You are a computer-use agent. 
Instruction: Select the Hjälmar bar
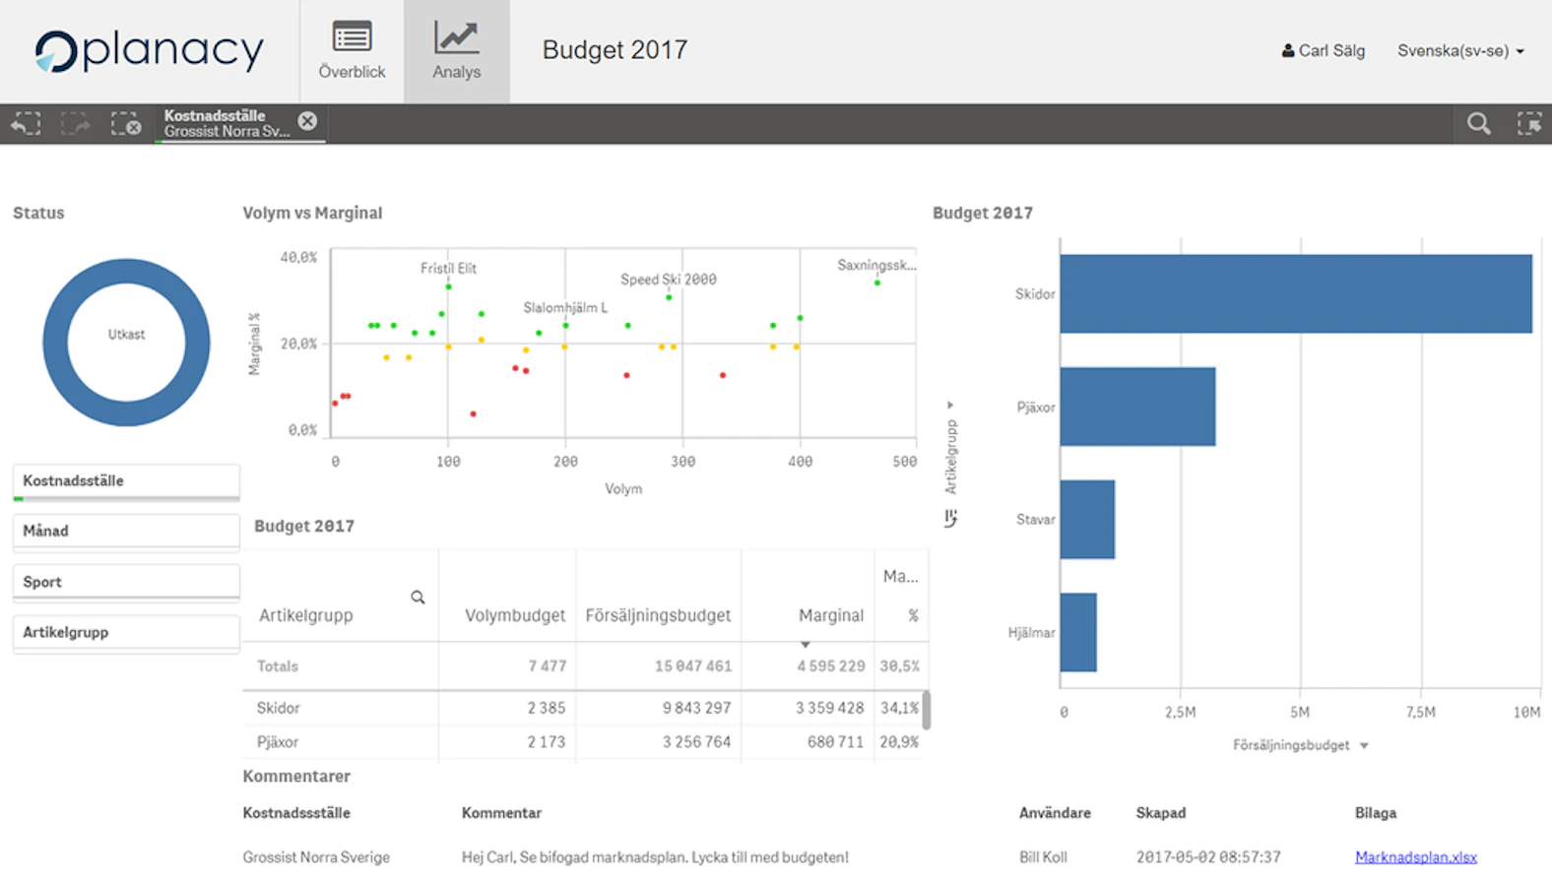[x=1078, y=632]
